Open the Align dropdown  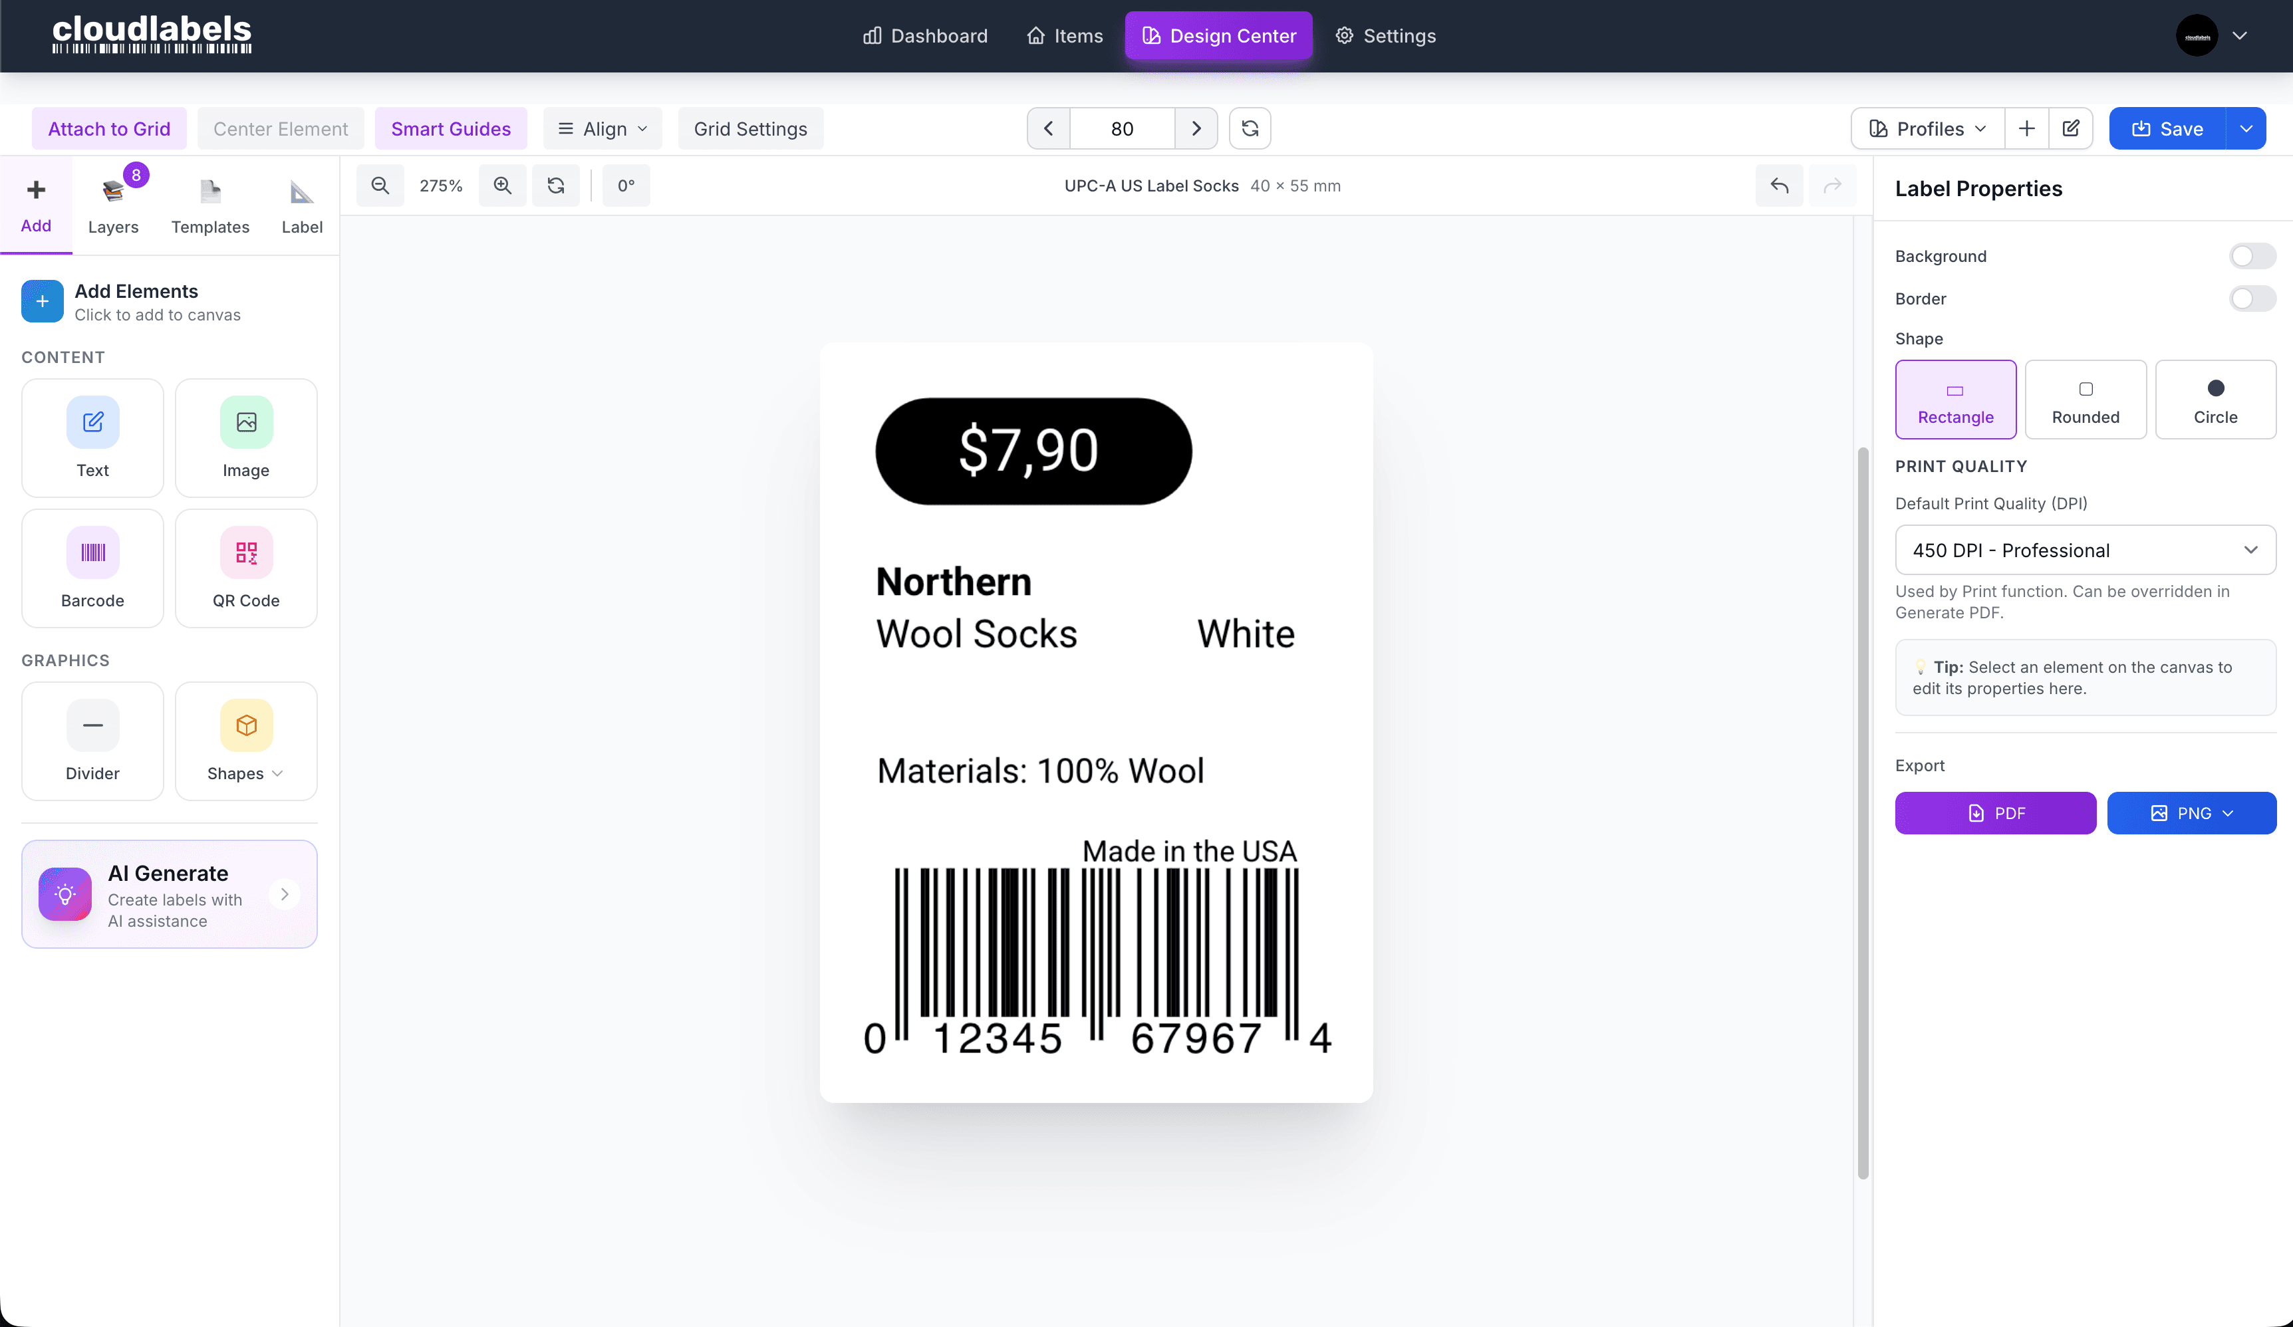click(603, 128)
